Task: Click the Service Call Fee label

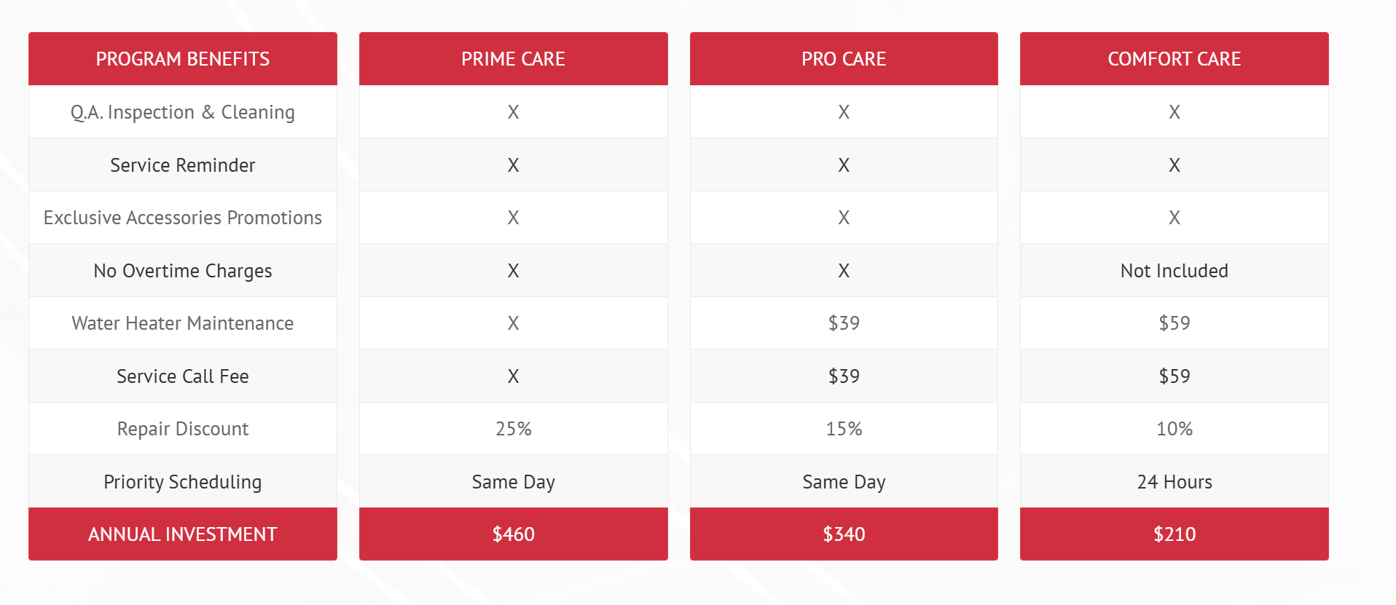Action: tap(183, 376)
